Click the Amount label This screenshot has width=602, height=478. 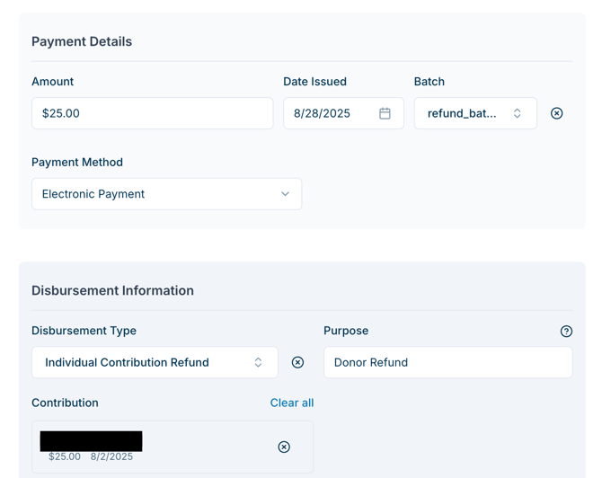point(52,82)
